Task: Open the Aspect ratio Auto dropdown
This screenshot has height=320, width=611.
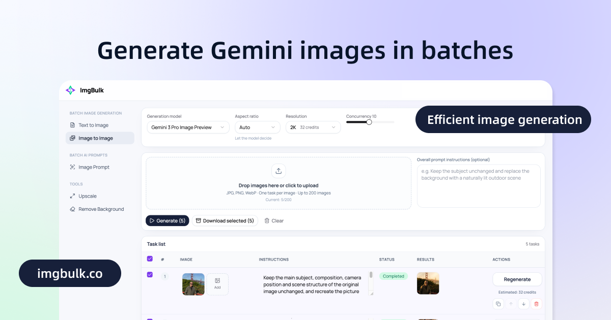Action: click(x=258, y=127)
